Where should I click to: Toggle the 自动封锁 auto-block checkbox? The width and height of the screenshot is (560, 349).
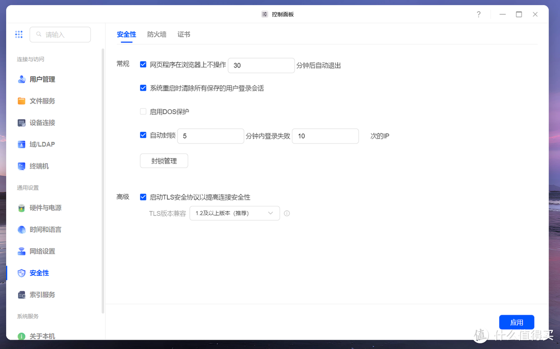coord(143,135)
